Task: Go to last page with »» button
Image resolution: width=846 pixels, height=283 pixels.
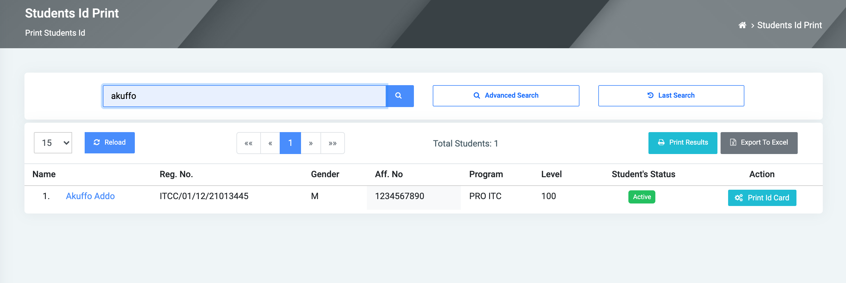Action: pos(332,143)
